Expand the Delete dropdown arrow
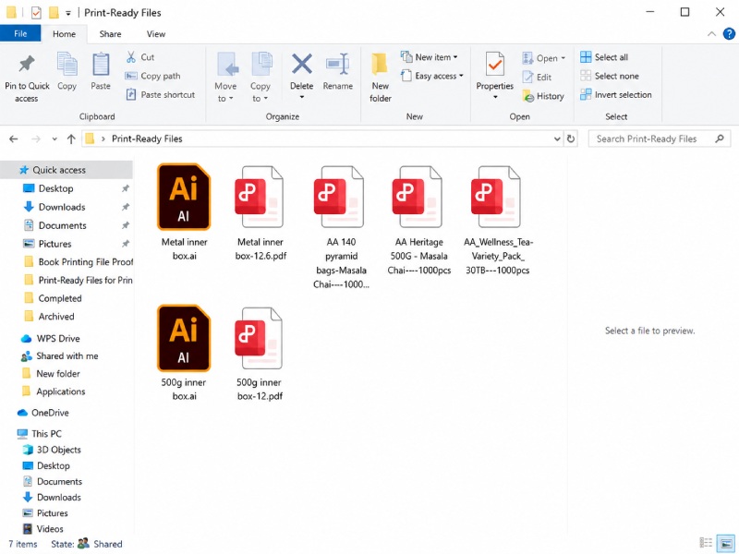This screenshot has height=554, width=739. (x=302, y=97)
